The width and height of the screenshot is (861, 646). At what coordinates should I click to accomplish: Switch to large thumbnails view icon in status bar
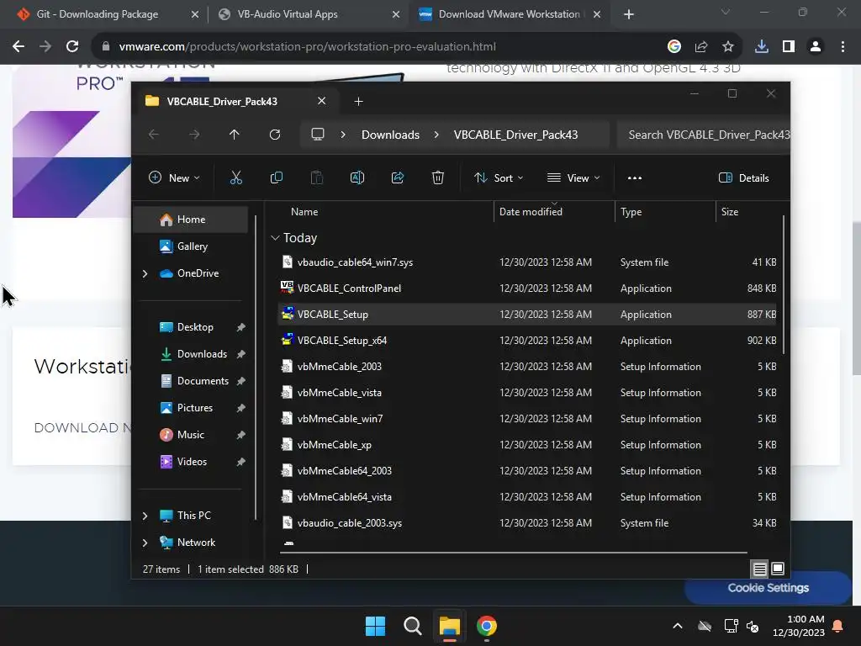[x=778, y=569]
